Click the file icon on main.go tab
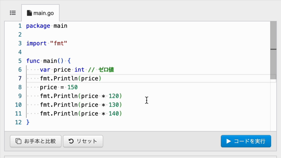Viewport: 281px width, 158px height. point(29,13)
